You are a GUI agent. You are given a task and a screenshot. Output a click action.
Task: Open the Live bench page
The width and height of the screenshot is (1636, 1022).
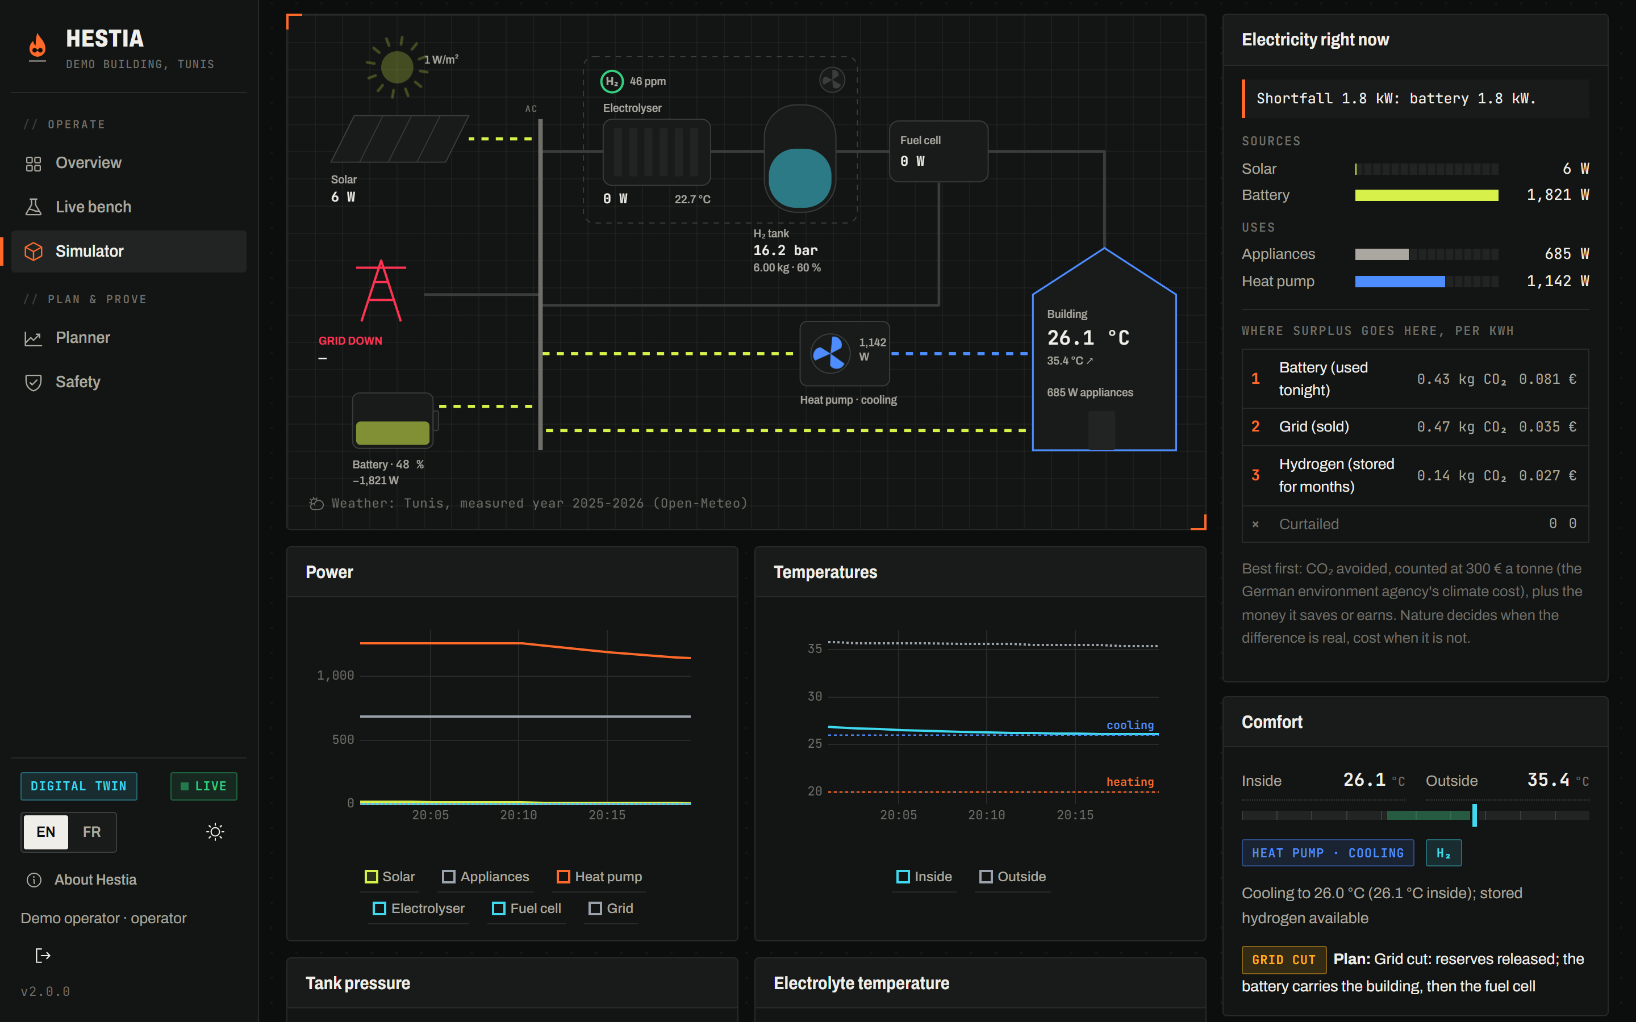(129, 207)
